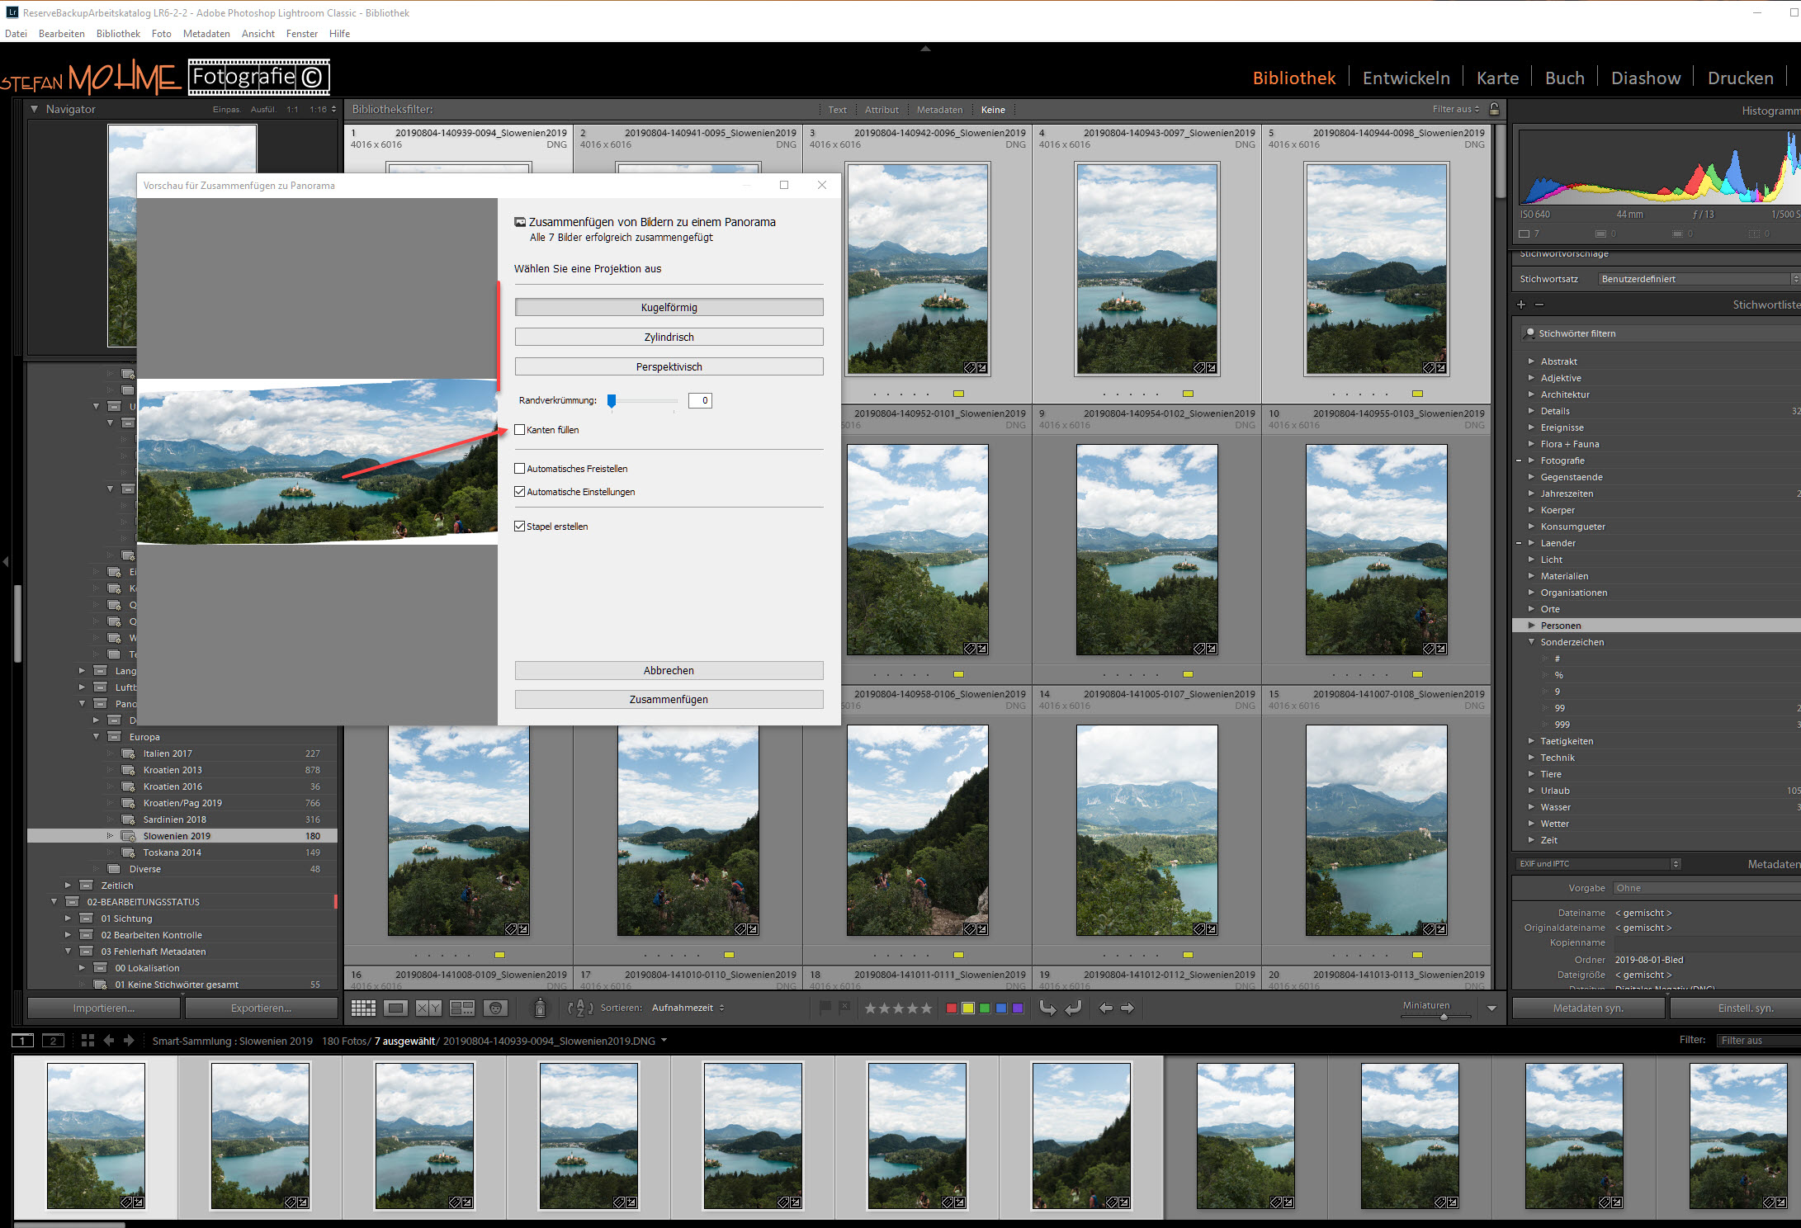The height and width of the screenshot is (1228, 1801).
Task: Go forward arrow in filmstrip bar
Action: pyautogui.click(x=129, y=1041)
